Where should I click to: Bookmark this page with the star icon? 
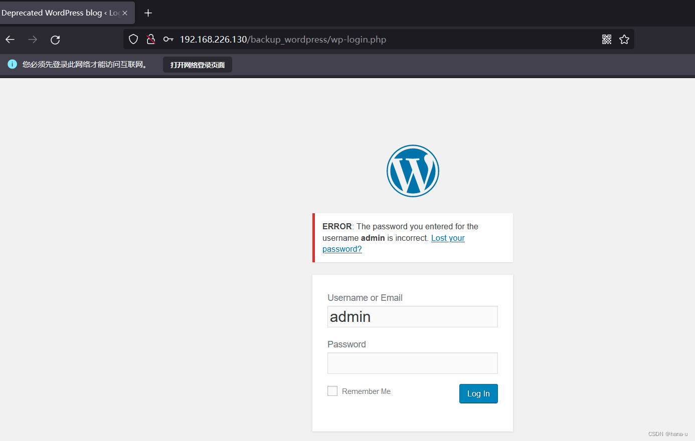[x=624, y=39]
